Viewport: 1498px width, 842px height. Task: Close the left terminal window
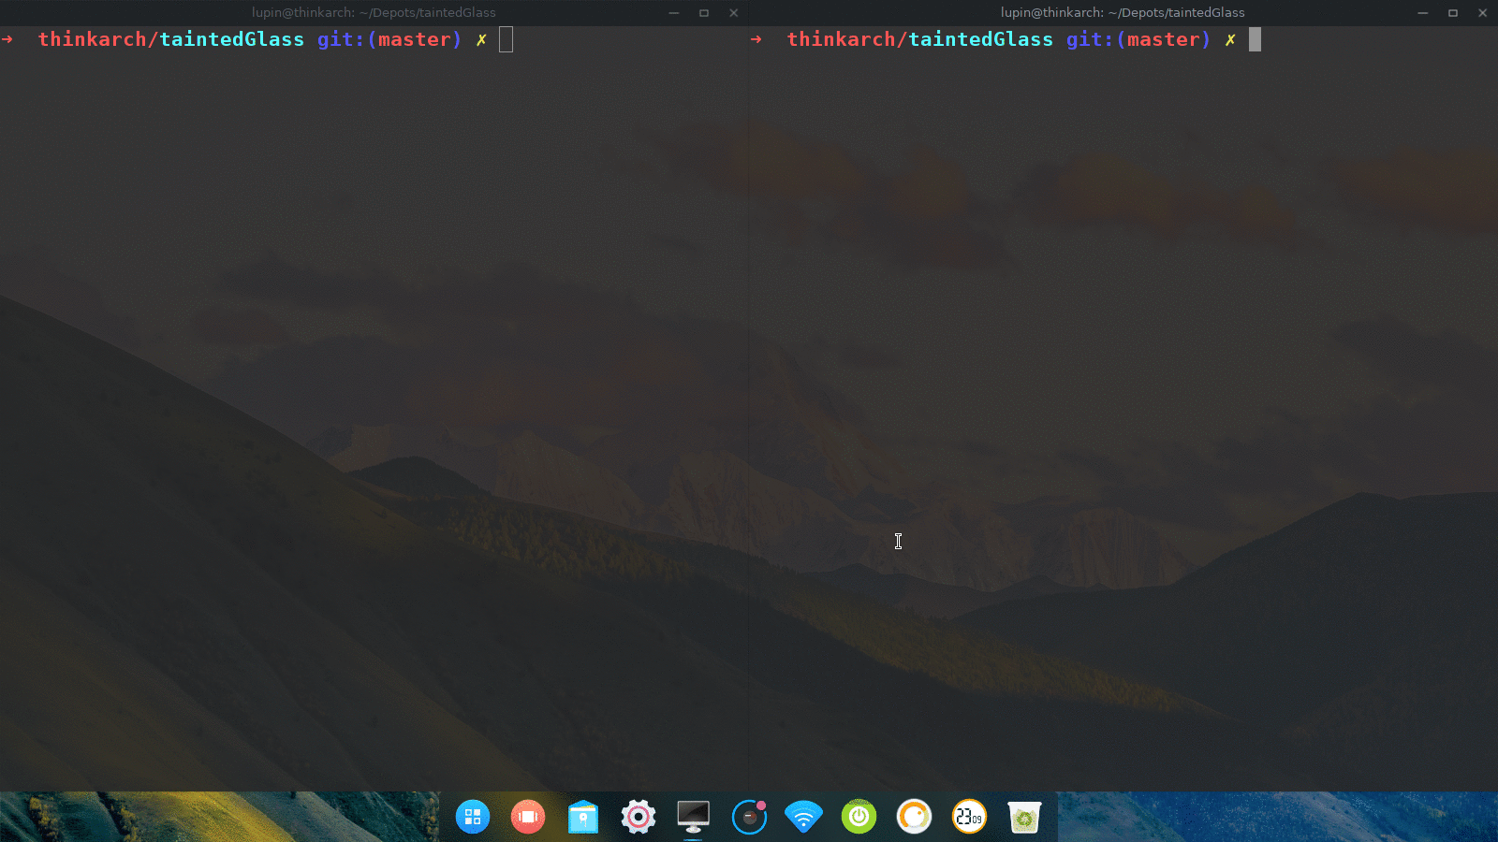(x=734, y=13)
